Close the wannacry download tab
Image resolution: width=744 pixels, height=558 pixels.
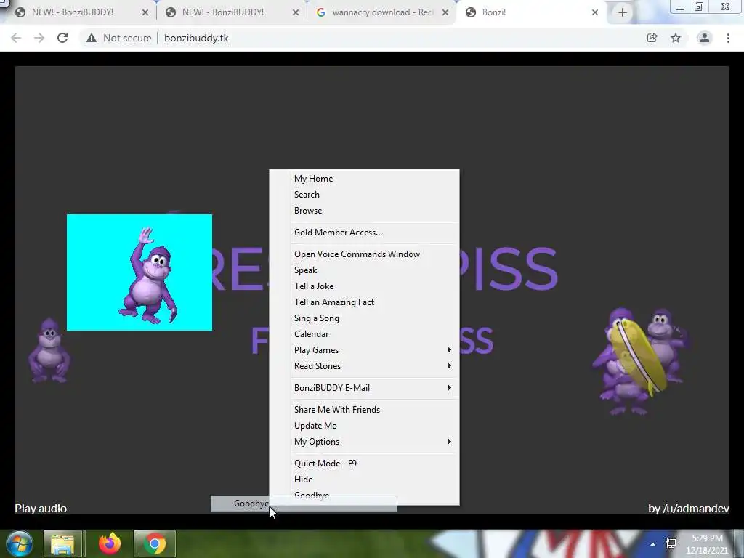pyautogui.click(x=445, y=13)
